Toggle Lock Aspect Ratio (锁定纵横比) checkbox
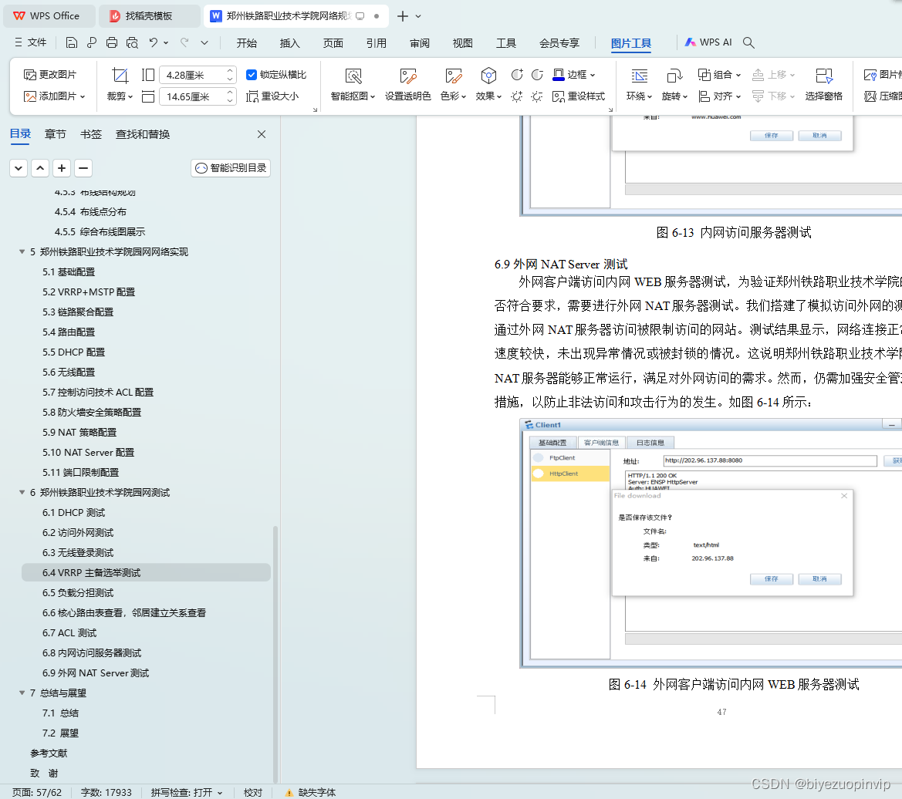Image resolution: width=902 pixels, height=799 pixels. [252, 75]
